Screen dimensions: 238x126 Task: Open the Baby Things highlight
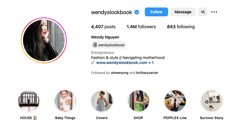pyautogui.click(x=65, y=101)
